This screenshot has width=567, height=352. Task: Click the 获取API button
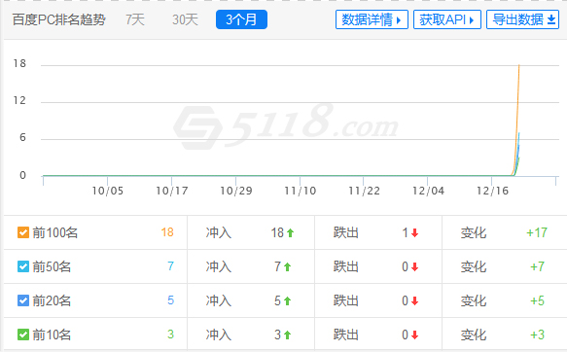447,19
